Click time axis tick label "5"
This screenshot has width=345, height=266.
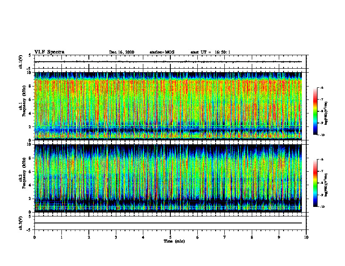[170, 237]
